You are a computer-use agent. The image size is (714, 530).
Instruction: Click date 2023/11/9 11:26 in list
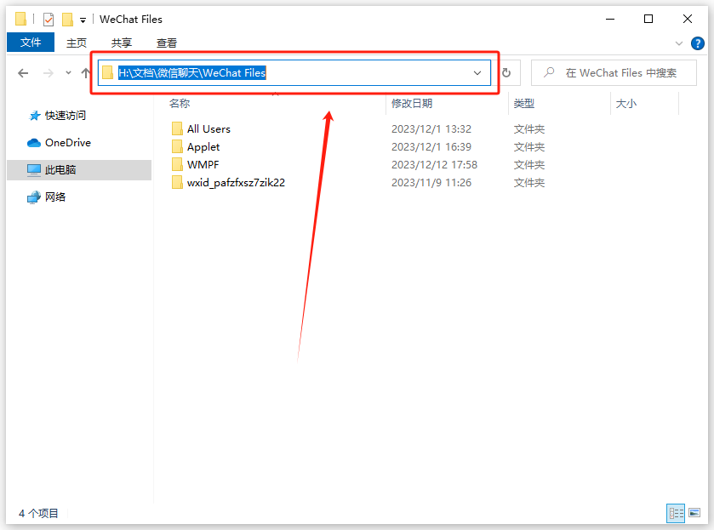coord(431,183)
